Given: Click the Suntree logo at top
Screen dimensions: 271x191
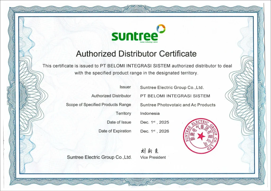Looking at the screenshot, I should [x=139, y=34].
